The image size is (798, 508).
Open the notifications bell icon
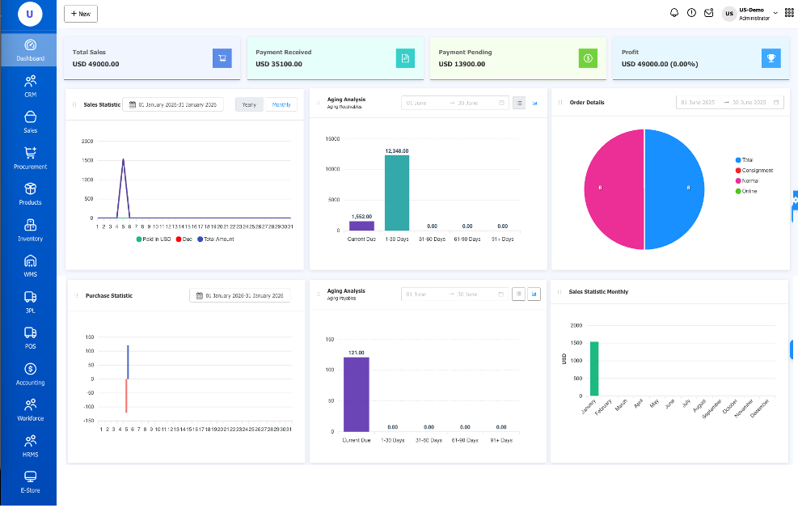(x=674, y=13)
